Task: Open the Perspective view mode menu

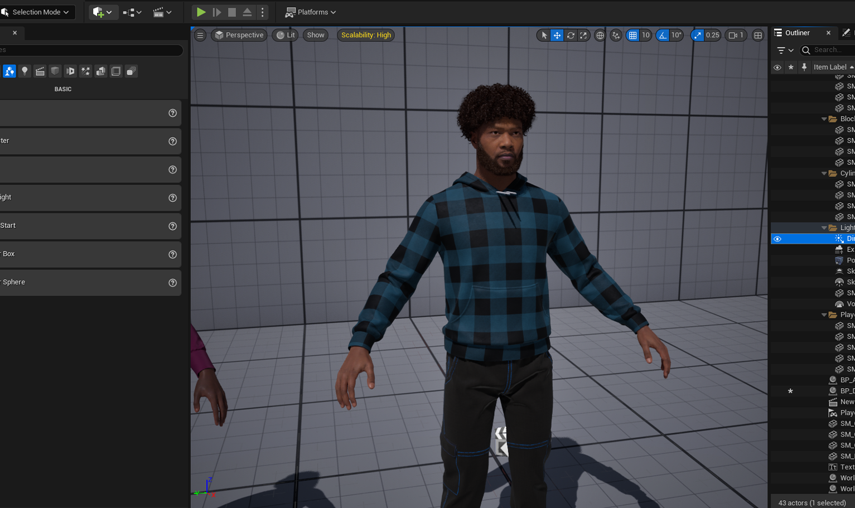Action: point(239,35)
